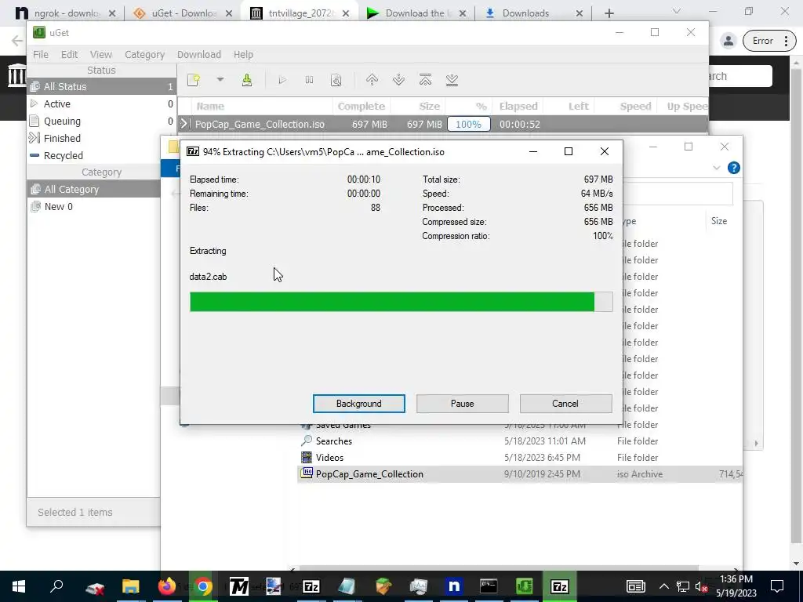Select the Videos folder in File Explorer
The width and height of the screenshot is (803, 602).
click(x=330, y=458)
